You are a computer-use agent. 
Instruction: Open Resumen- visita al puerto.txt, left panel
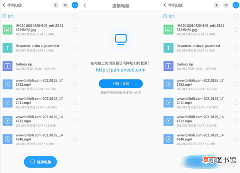[x=37, y=46]
